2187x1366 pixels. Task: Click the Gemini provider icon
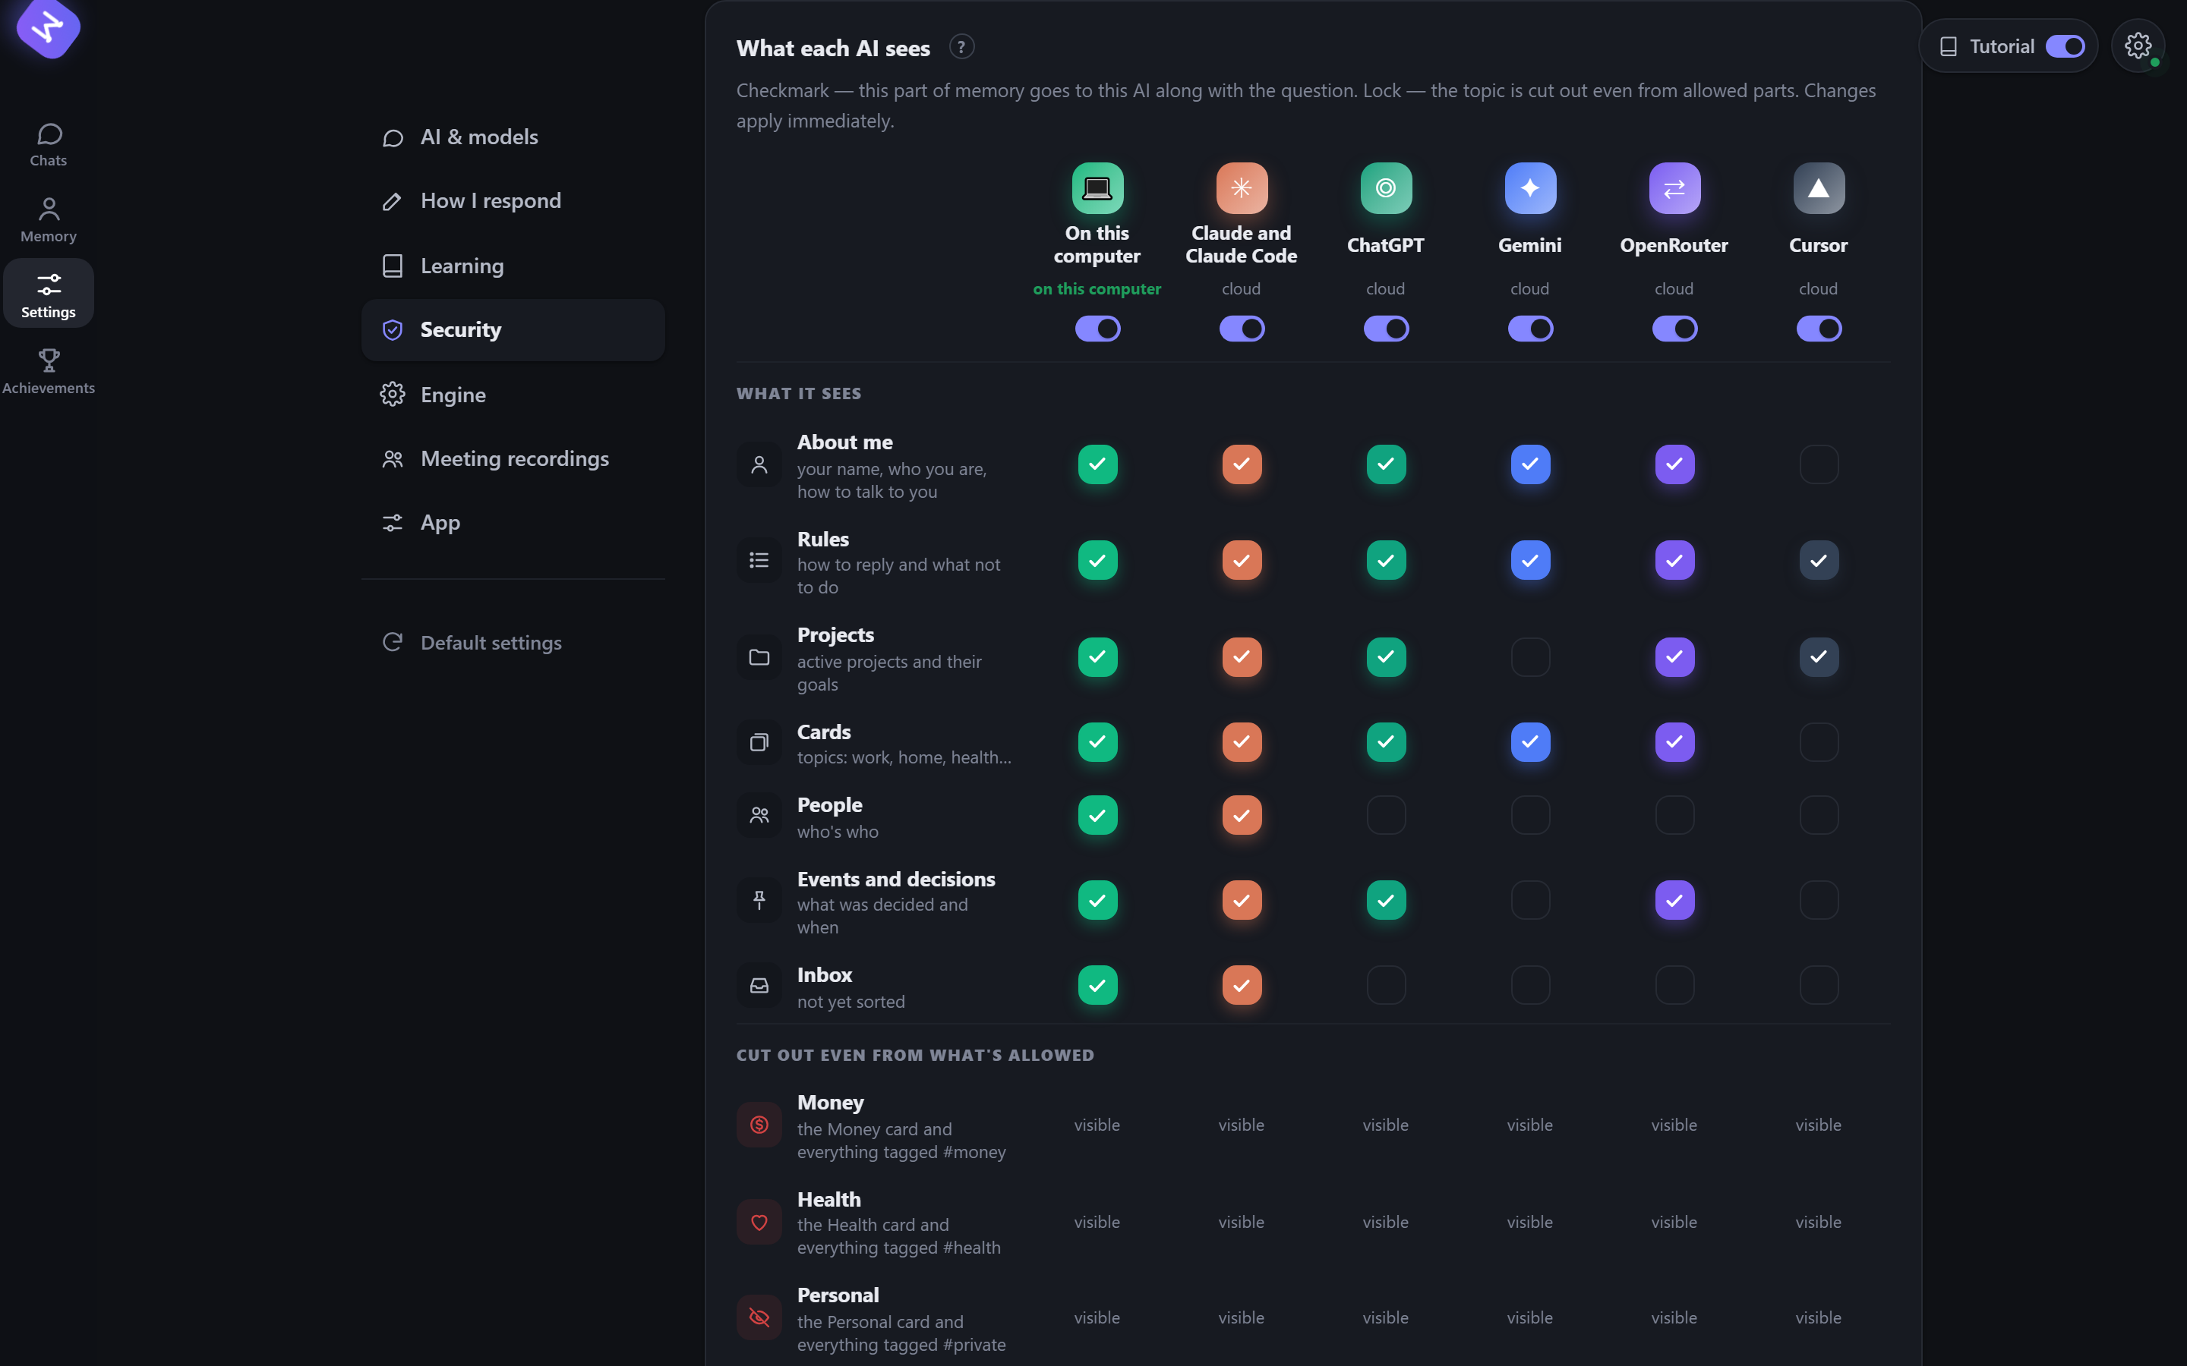(x=1530, y=188)
